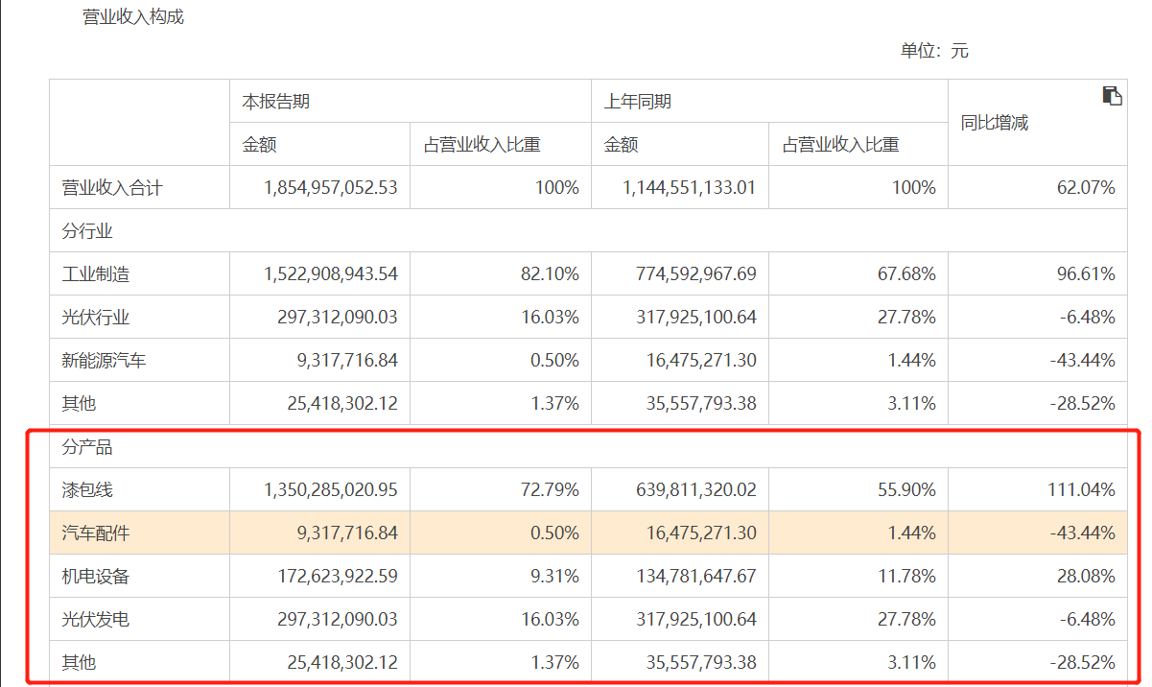Select the 分行业 section row

point(85,230)
